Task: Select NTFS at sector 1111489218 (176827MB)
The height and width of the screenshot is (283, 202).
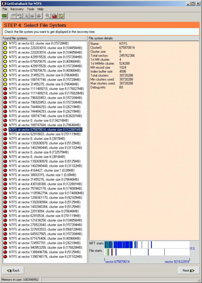Action: pyautogui.click(x=46, y=89)
